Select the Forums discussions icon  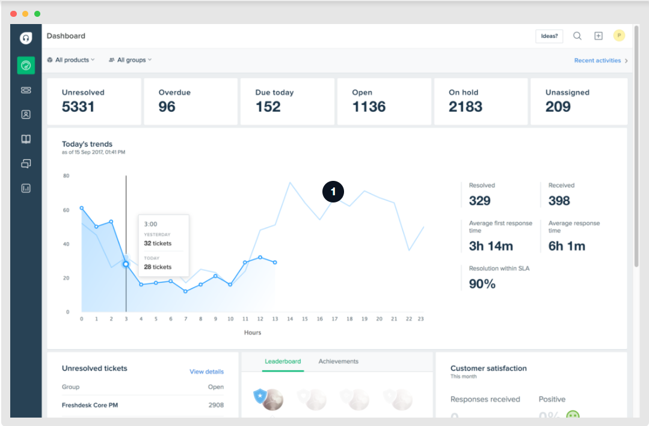click(26, 163)
